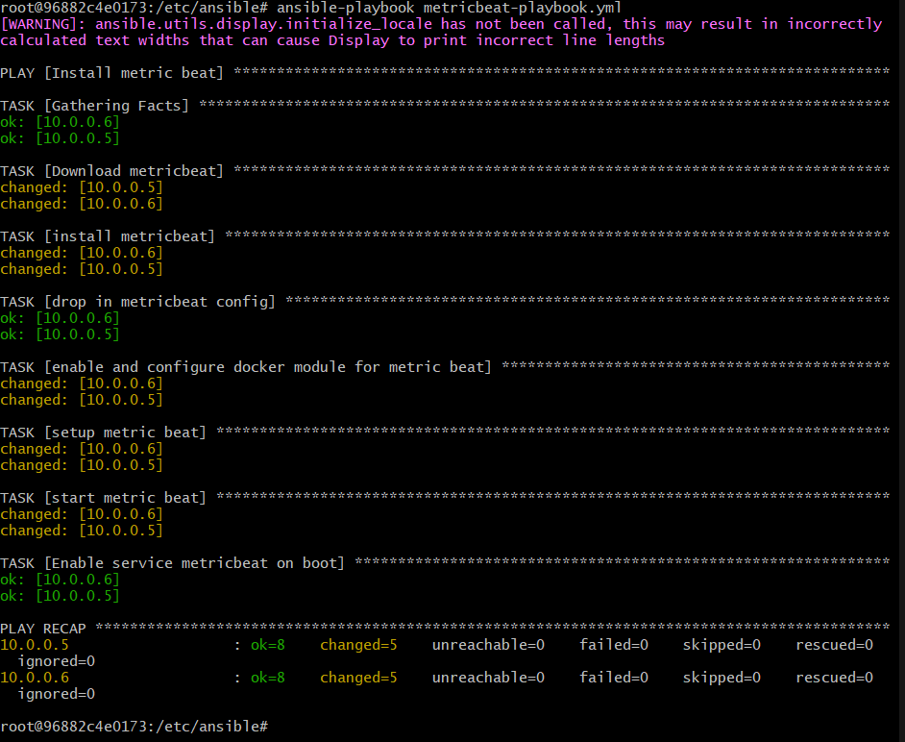Click the failed=0 recap value
The height and width of the screenshot is (742, 905).
(613, 644)
